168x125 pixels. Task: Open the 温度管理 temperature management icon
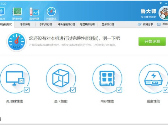pos(34,12)
